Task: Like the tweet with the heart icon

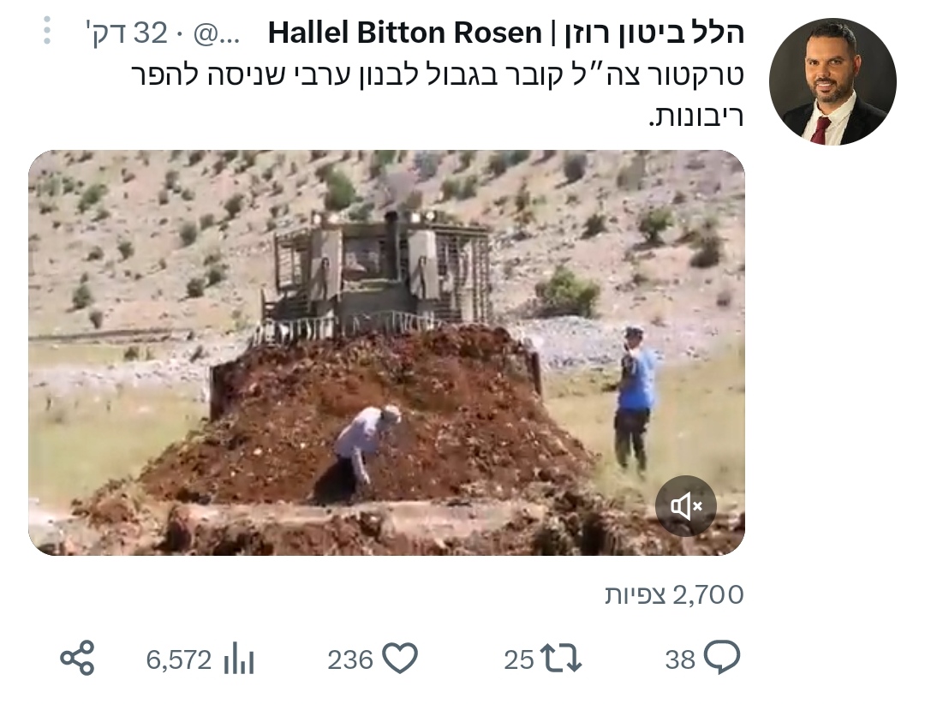Action: [x=400, y=658]
